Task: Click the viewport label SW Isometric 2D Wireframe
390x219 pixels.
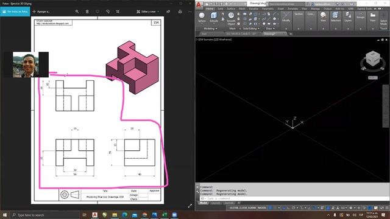Action: click(x=214, y=40)
